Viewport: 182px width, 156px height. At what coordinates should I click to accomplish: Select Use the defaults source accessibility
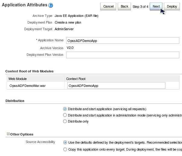[65, 142]
